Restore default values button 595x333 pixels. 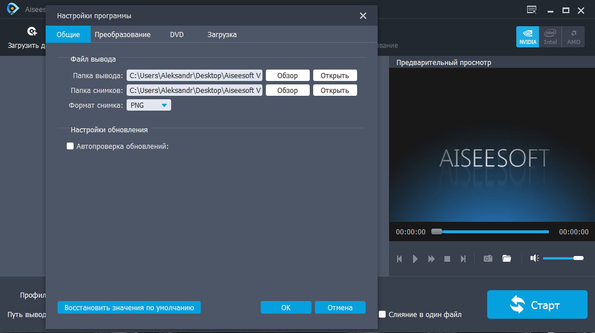(x=129, y=307)
